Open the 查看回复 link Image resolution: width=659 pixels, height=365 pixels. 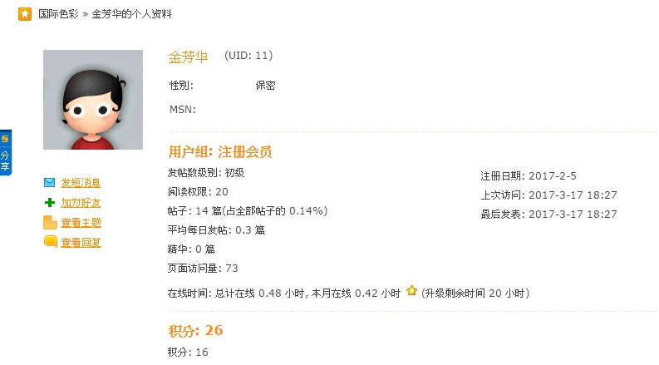[x=81, y=242]
